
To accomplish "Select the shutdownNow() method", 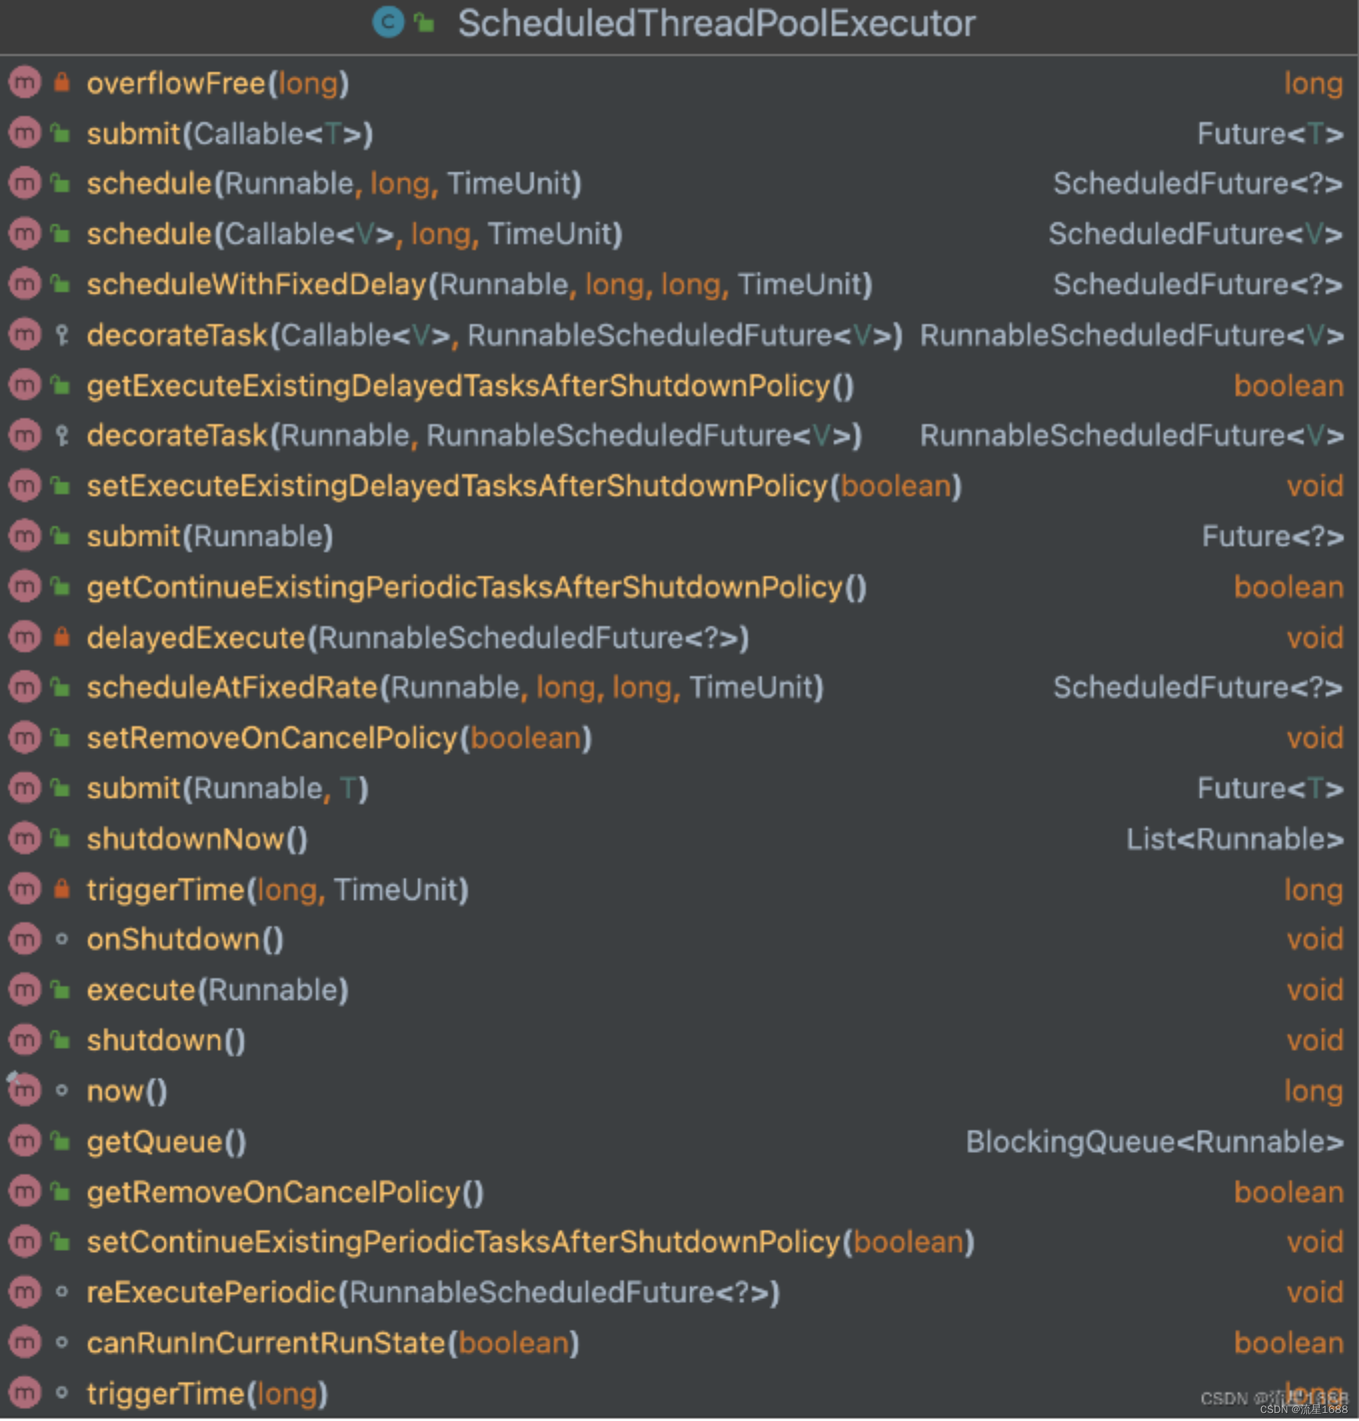I will coord(197,839).
